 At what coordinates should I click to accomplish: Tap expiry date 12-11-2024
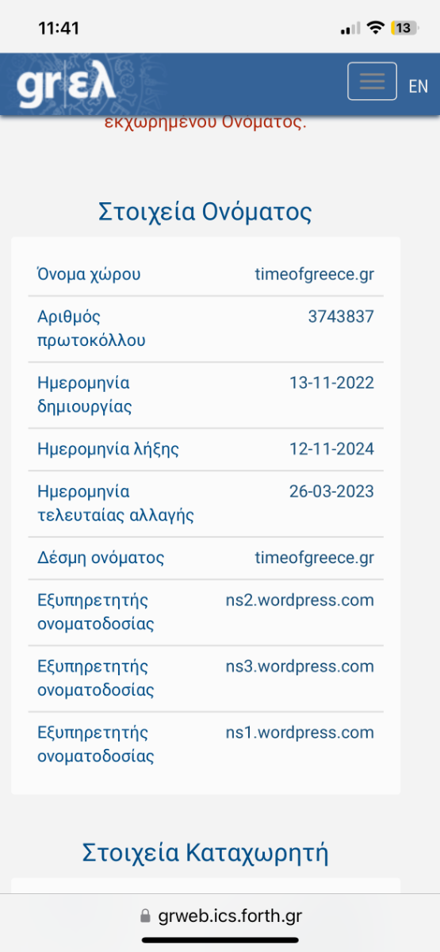(331, 449)
